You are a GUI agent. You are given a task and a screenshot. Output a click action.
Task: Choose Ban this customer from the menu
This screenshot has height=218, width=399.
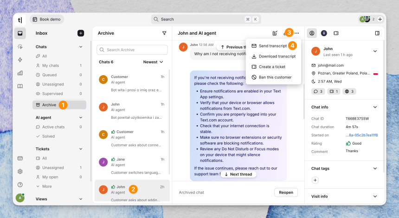pyautogui.click(x=271, y=77)
